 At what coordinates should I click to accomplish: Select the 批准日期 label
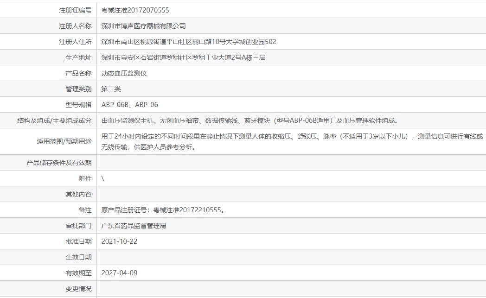[78, 242]
